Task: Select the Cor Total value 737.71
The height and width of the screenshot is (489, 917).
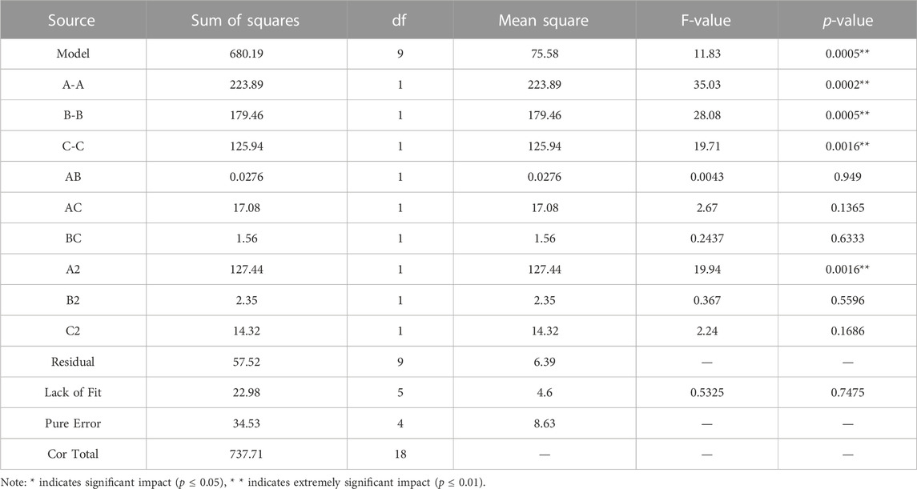Action: (246, 454)
